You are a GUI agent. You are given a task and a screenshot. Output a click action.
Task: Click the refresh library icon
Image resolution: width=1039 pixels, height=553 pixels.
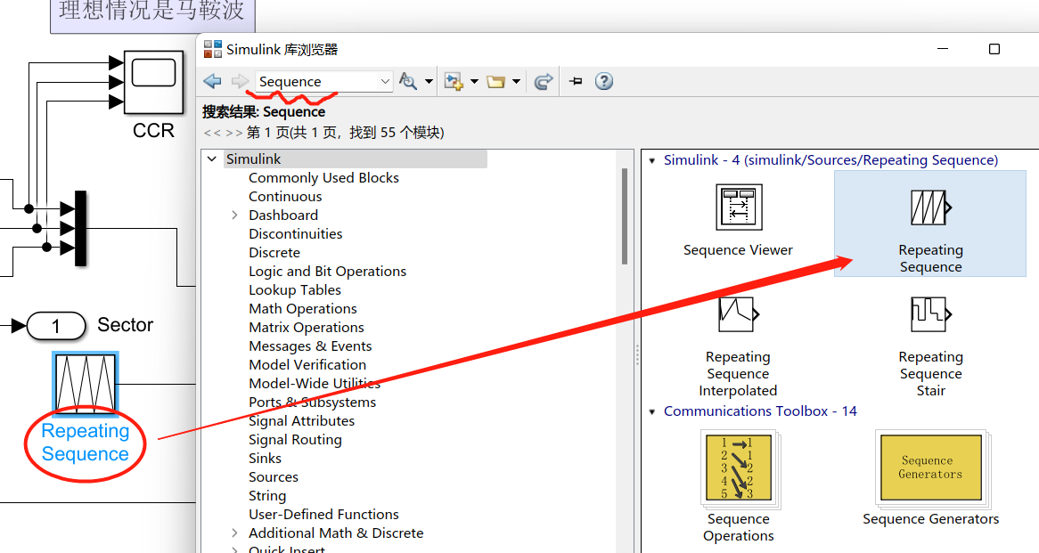point(544,81)
